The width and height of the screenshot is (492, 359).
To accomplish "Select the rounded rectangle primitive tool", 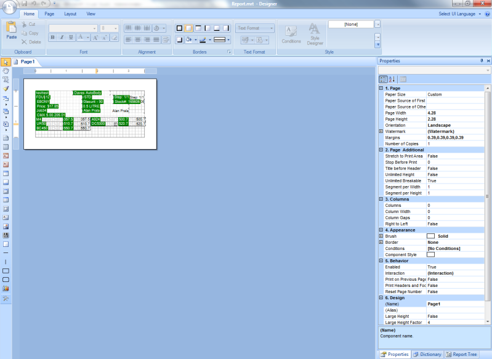I will (x=6, y=280).
